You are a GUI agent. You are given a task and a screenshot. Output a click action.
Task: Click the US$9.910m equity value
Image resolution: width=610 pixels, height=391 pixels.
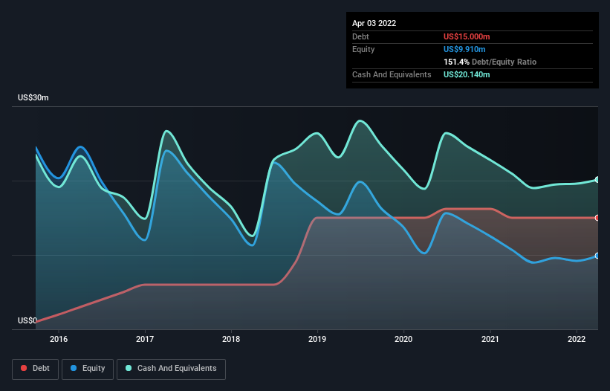tap(464, 49)
